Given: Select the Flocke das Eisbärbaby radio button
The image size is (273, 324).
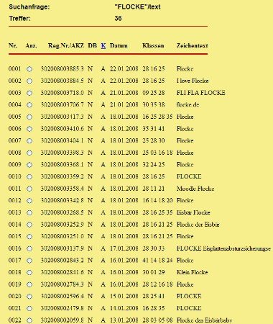Looking at the screenshot, I should coord(29,320).
